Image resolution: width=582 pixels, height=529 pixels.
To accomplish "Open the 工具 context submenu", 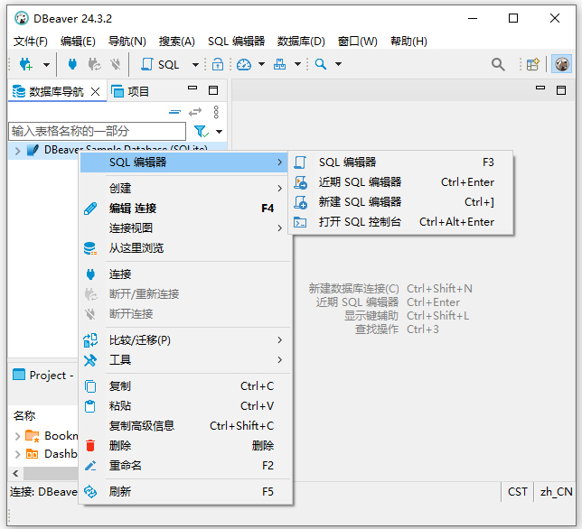I will (185, 360).
